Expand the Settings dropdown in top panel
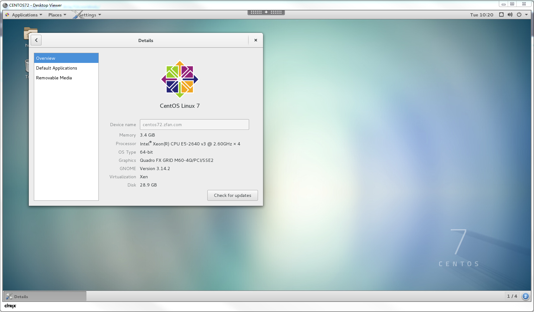 pos(89,15)
